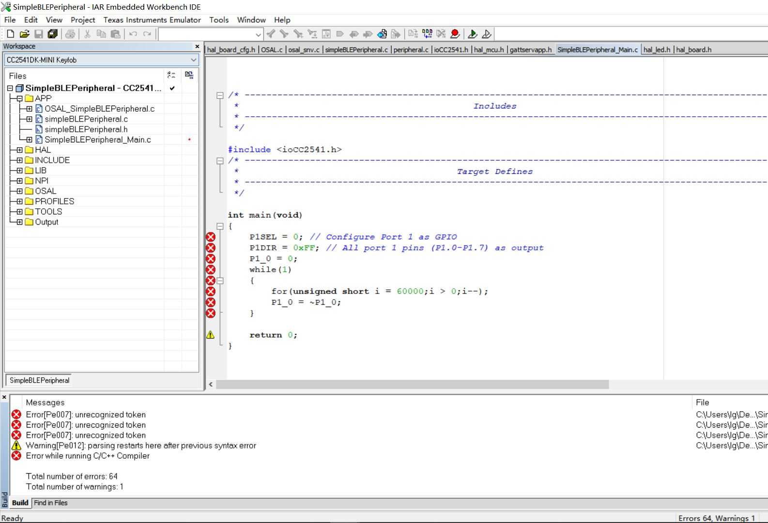Image resolution: width=768 pixels, height=523 pixels.
Task: Open the quick search combo box arrow
Action: pos(258,34)
